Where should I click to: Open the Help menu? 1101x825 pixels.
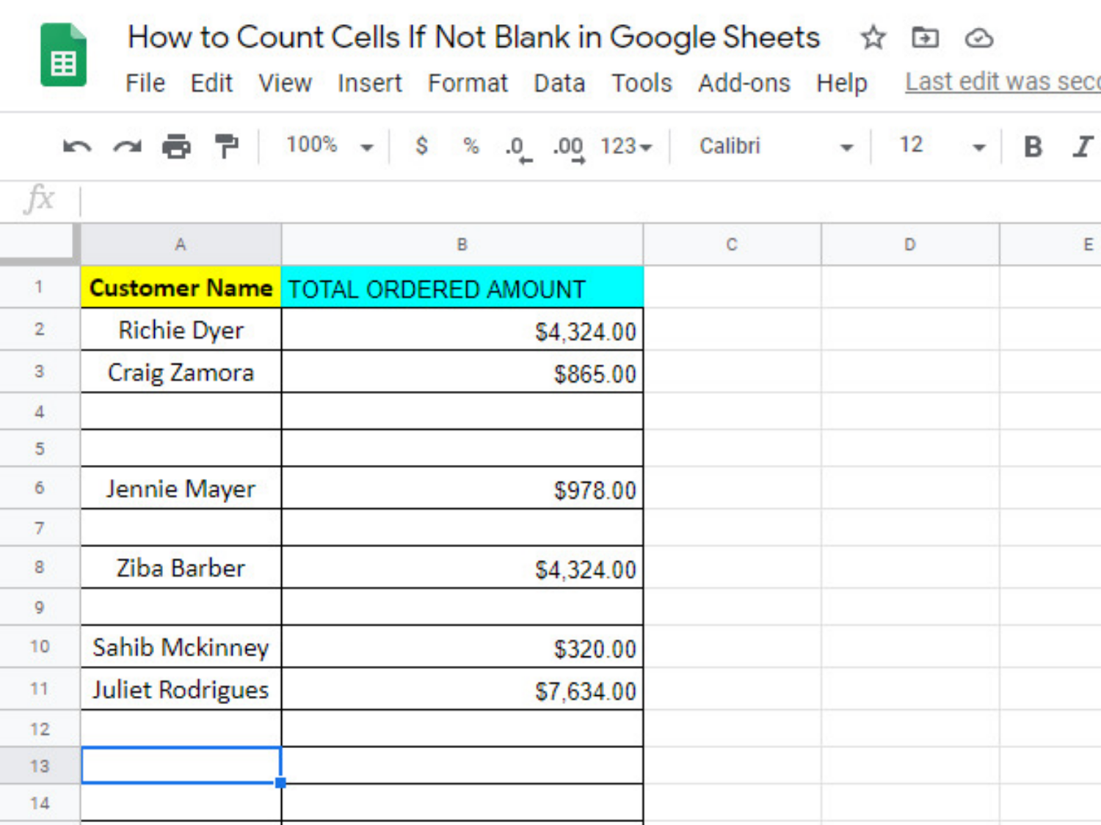(842, 83)
